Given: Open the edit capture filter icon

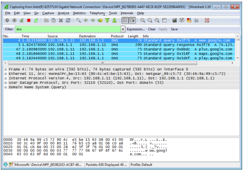Looking at the screenshot, I should 175,21.
